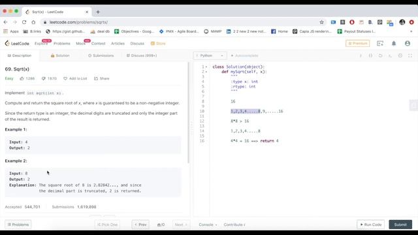Open the Store link
This screenshot has width=418, height=235.
coord(158,44)
